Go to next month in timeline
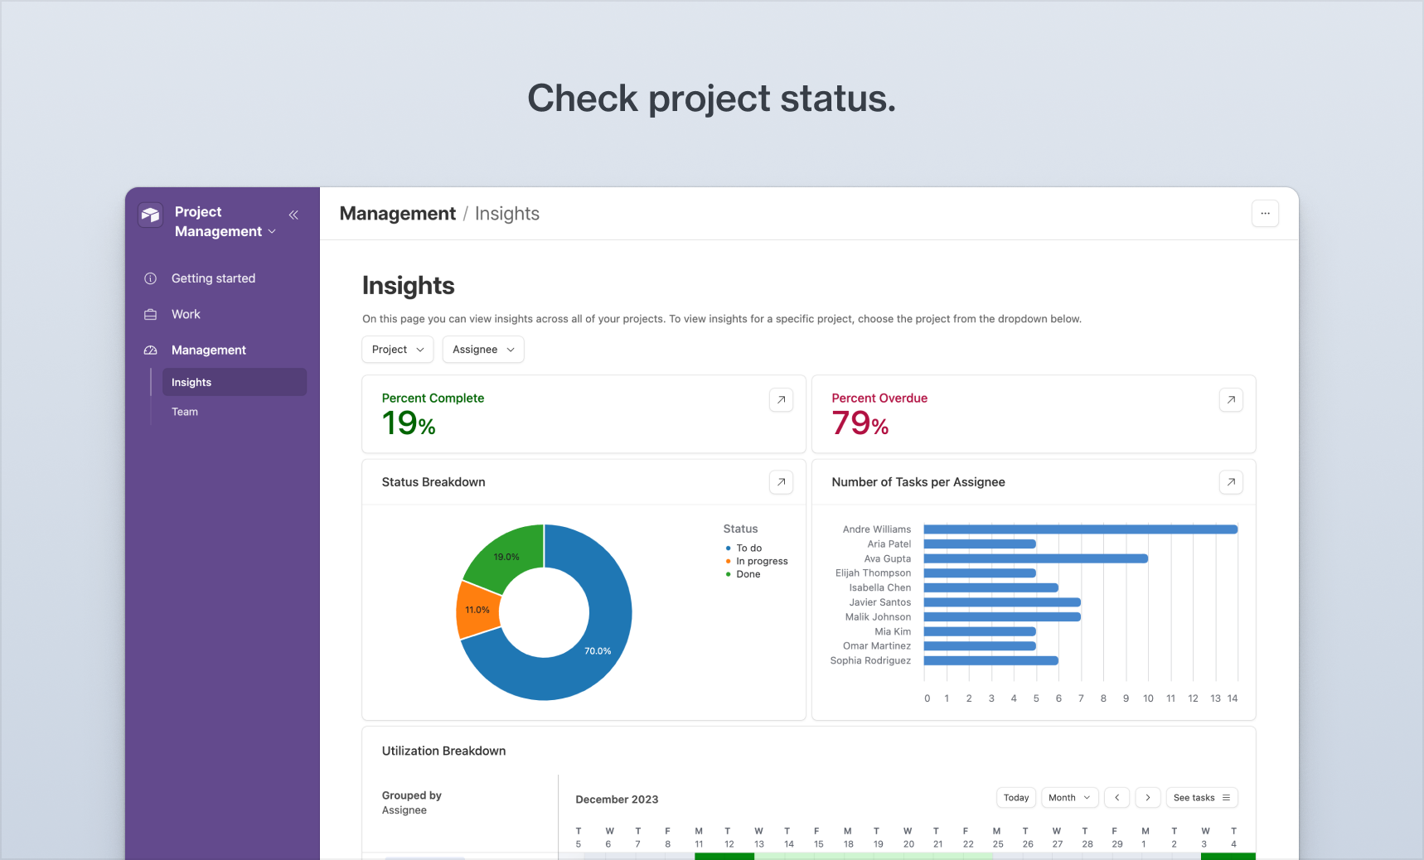The width and height of the screenshot is (1424, 860). point(1147,798)
